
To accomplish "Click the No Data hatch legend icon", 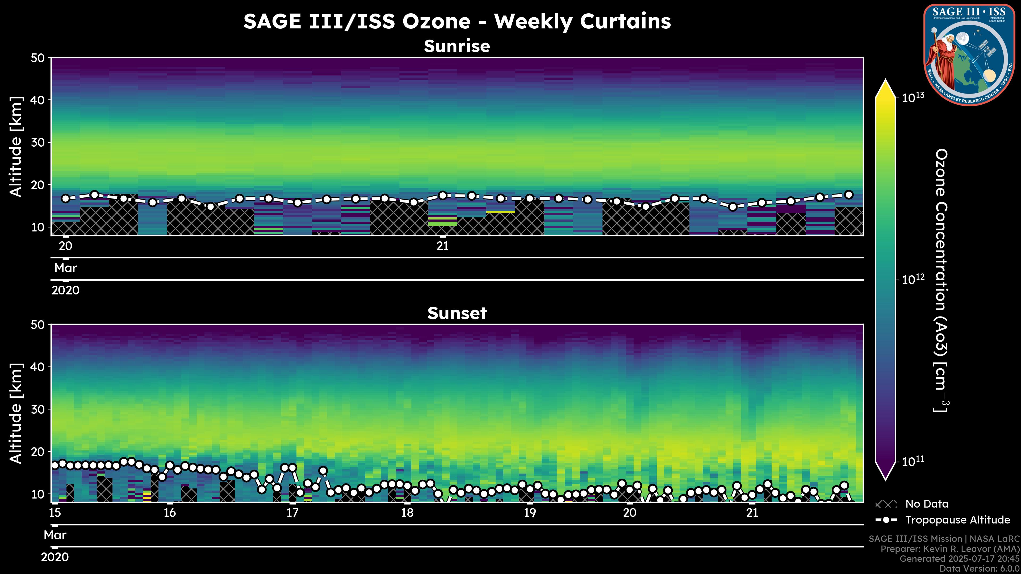I will click(886, 504).
